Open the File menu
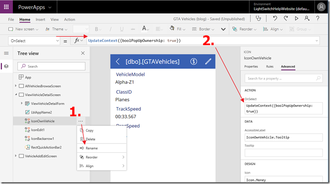 (x=11, y=19)
